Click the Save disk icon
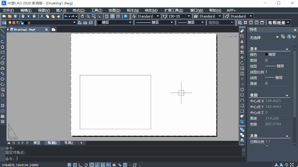The image size is (298, 167). [15, 16]
